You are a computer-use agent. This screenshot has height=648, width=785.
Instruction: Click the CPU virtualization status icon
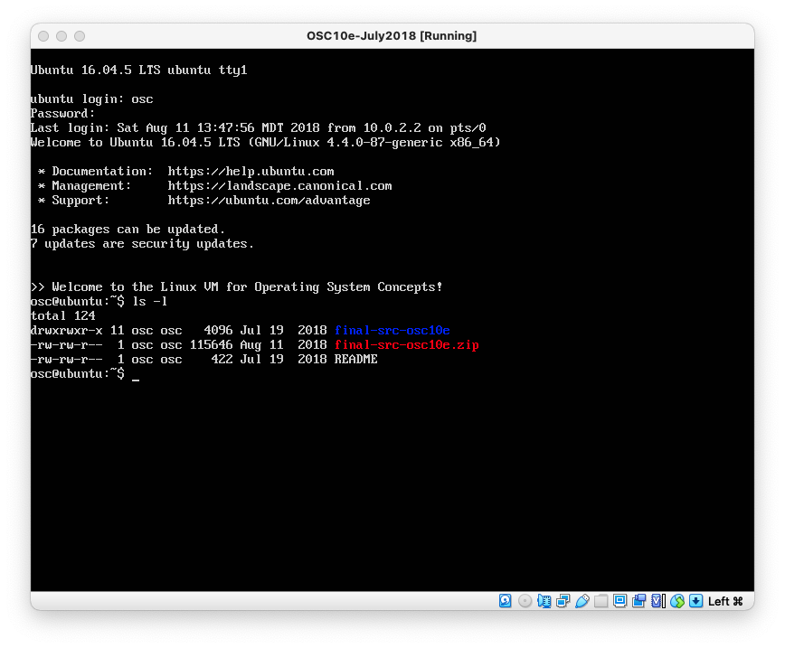click(x=657, y=601)
